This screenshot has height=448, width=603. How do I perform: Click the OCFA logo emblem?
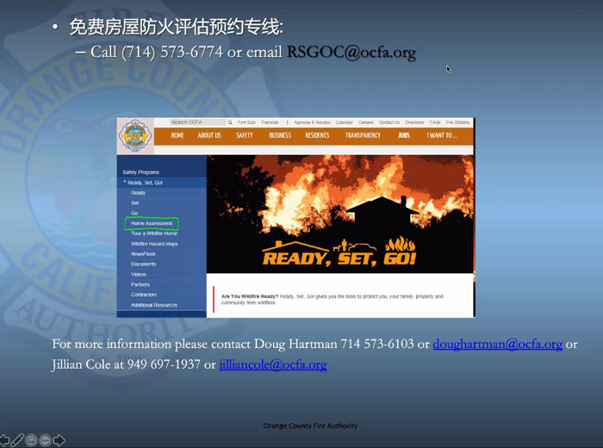[x=135, y=135]
